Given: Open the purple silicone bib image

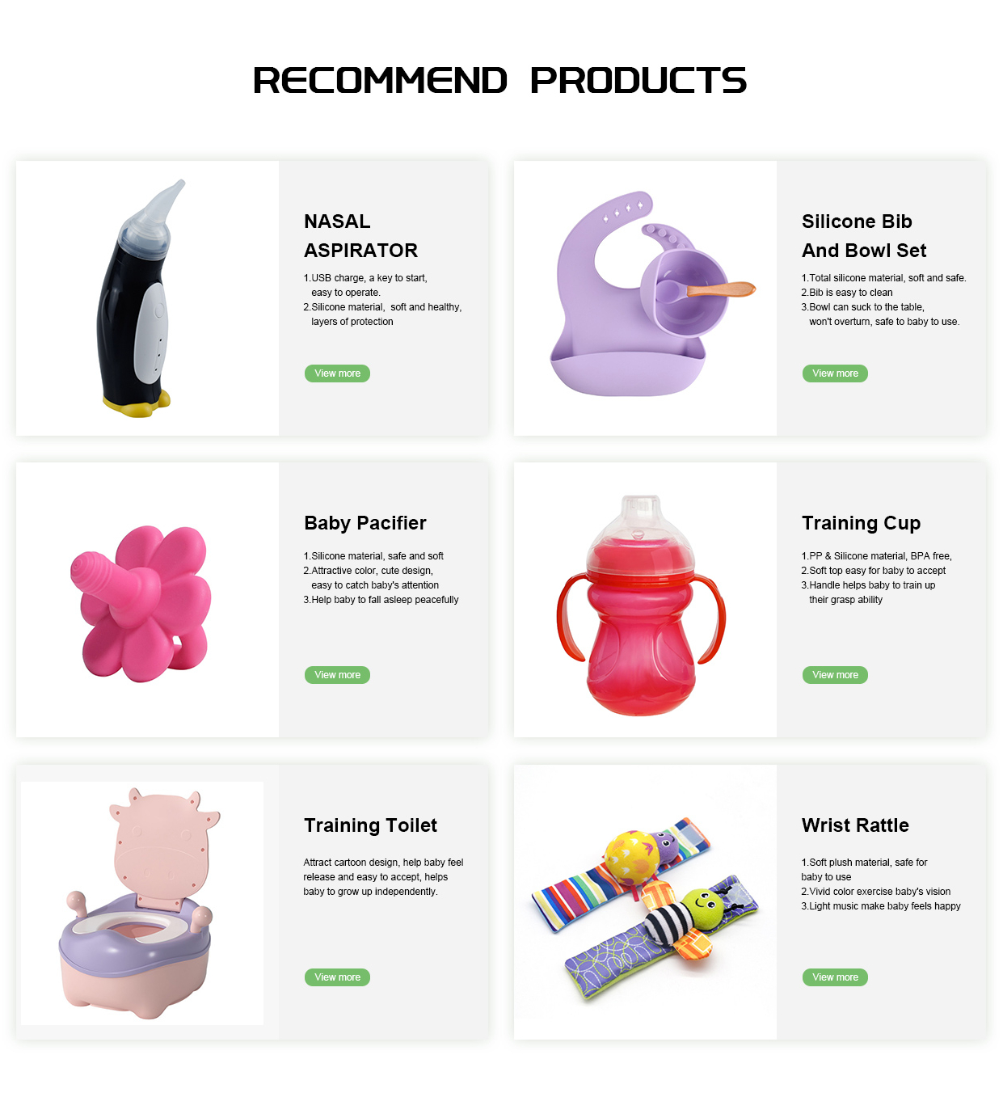Looking at the screenshot, I should [x=645, y=298].
